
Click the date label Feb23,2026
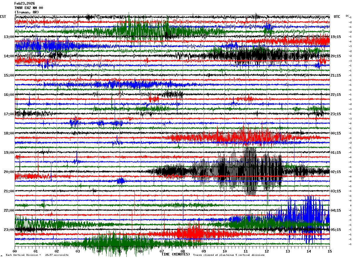[25, 4]
